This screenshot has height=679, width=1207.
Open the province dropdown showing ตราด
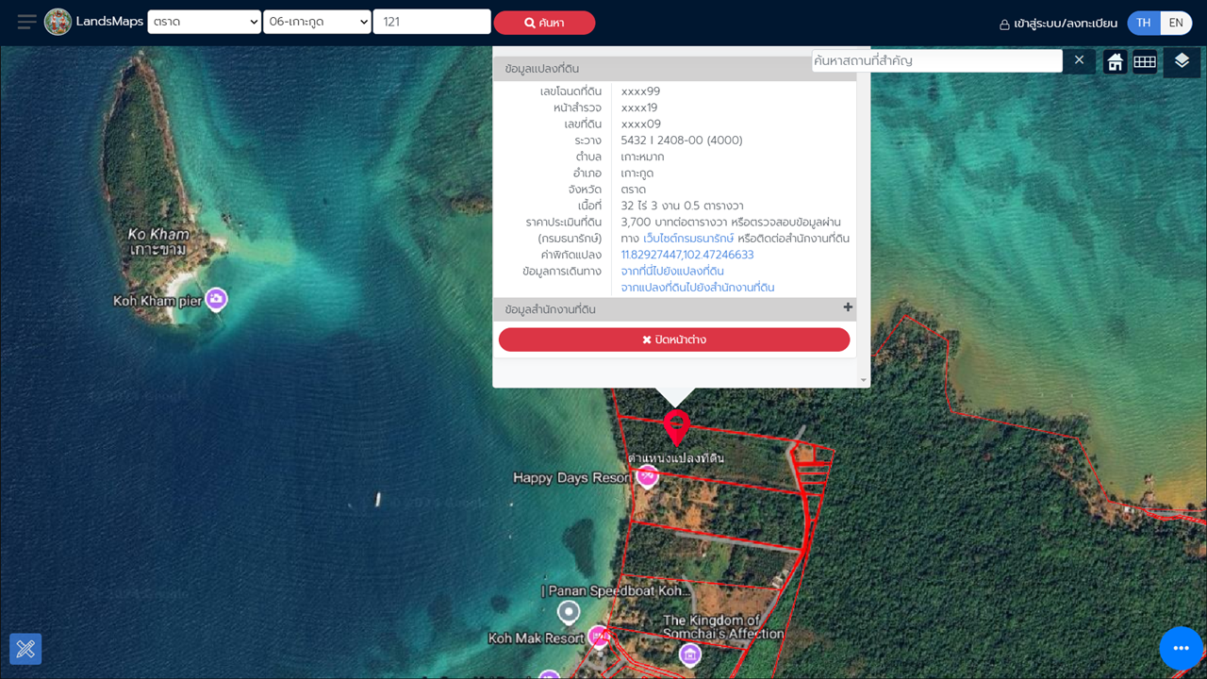pyautogui.click(x=204, y=22)
